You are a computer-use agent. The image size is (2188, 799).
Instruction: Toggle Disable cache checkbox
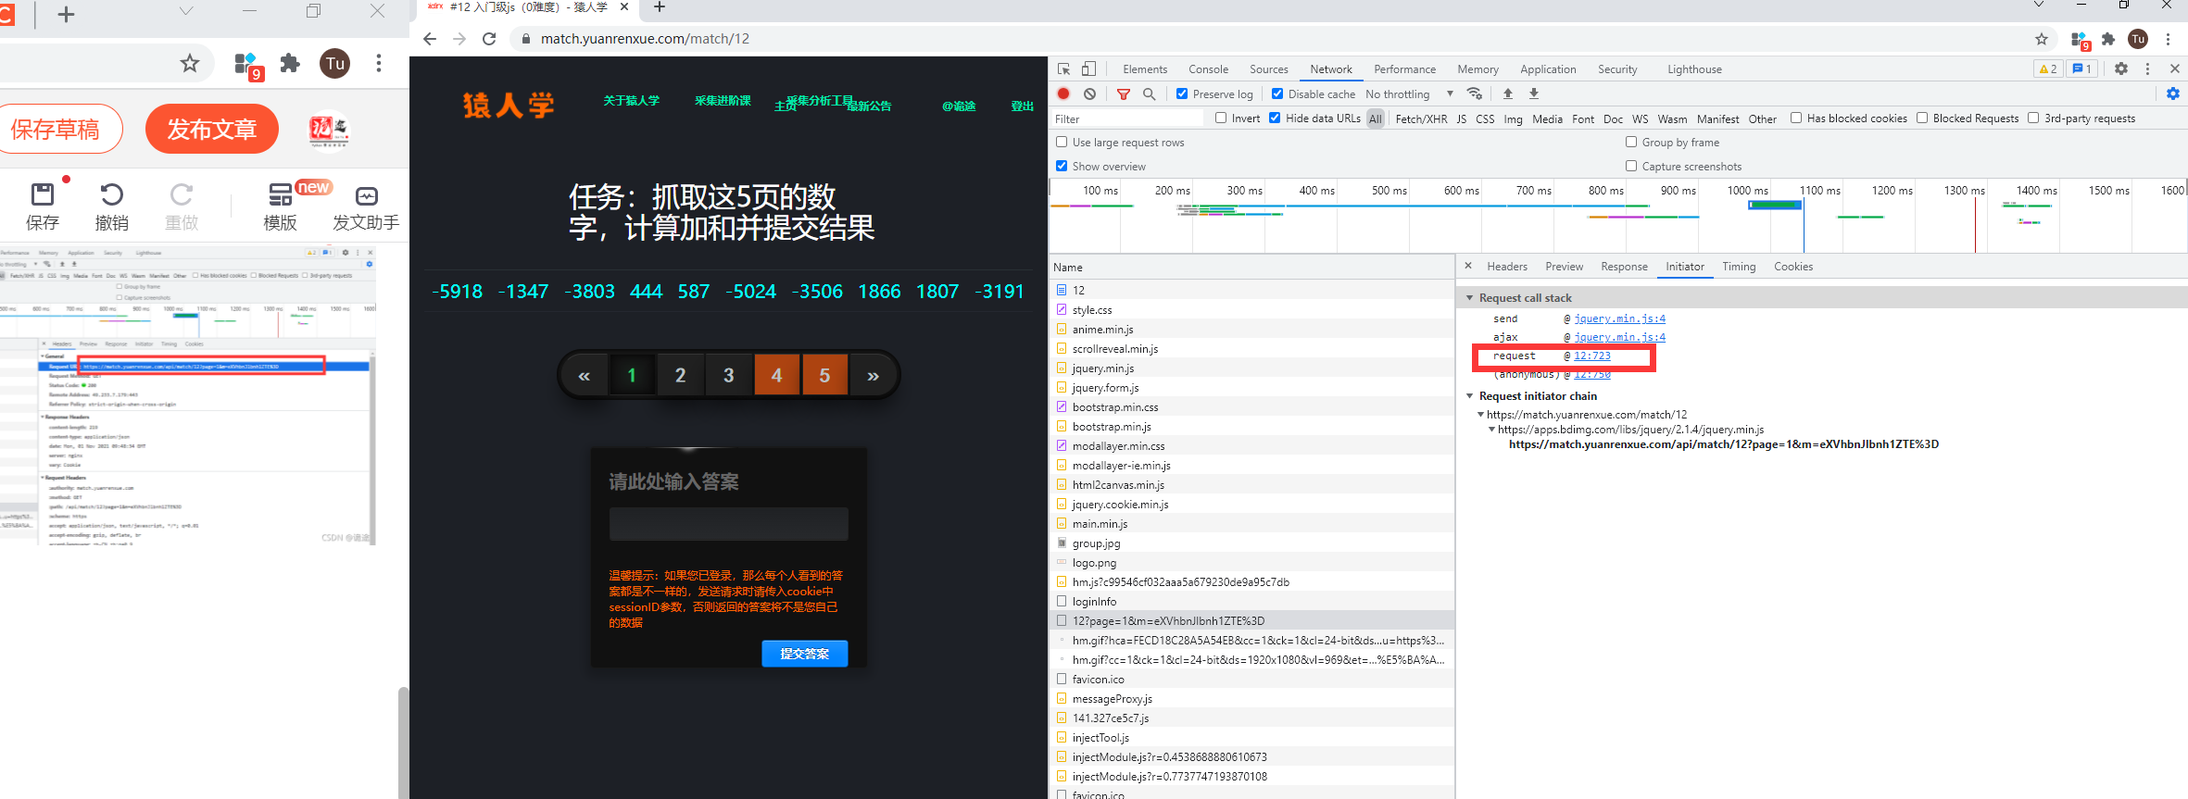1277,94
